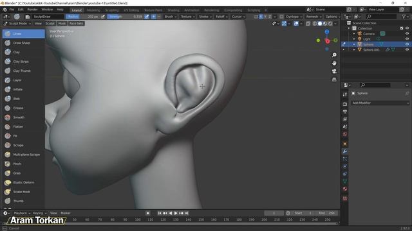Switch to the Layout workspace tab
Screen dimensions: 412x231
point(77,10)
